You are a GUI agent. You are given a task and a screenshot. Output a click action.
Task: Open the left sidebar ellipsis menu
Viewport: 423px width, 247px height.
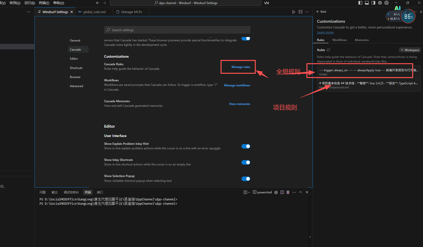click(x=29, y=12)
